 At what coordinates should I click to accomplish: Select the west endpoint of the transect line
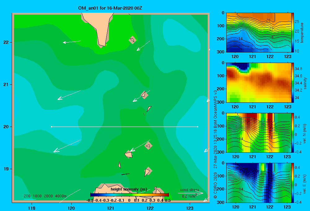[51, 127]
